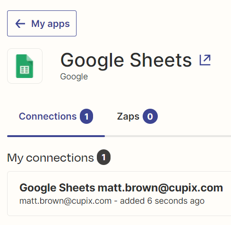Image resolution: width=231 pixels, height=225 pixels.
Task: Click the 'My apps' text label
Action: tap(51, 24)
